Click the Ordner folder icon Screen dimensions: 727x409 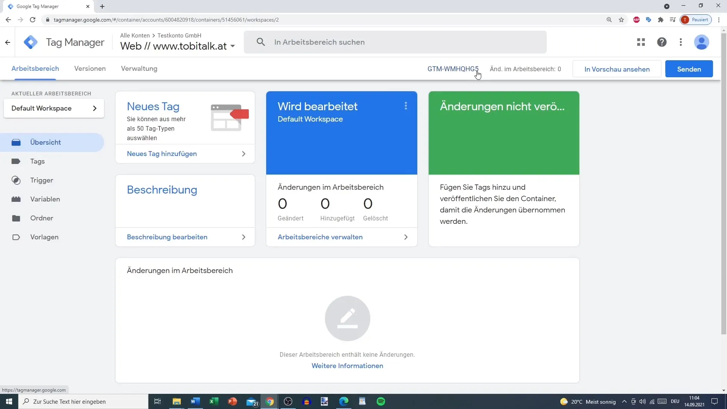(x=16, y=218)
